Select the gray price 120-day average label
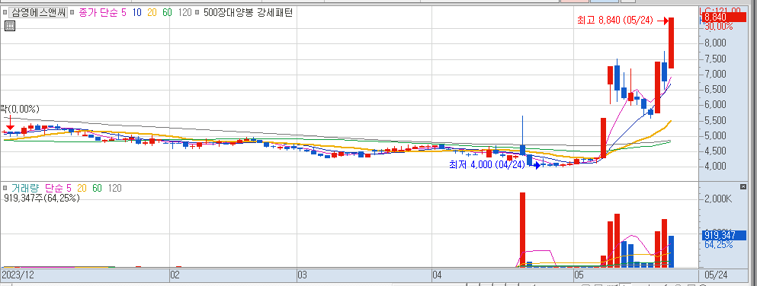757x286 pixels. pos(185,13)
